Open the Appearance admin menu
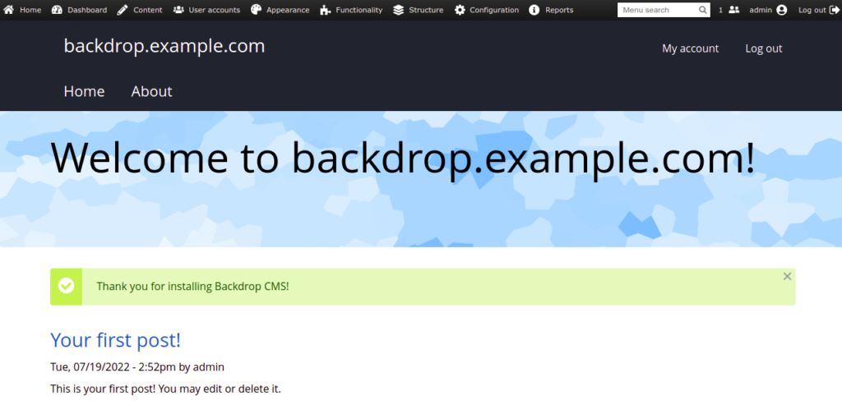The height and width of the screenshot is (419, 842). click(288, 10)
